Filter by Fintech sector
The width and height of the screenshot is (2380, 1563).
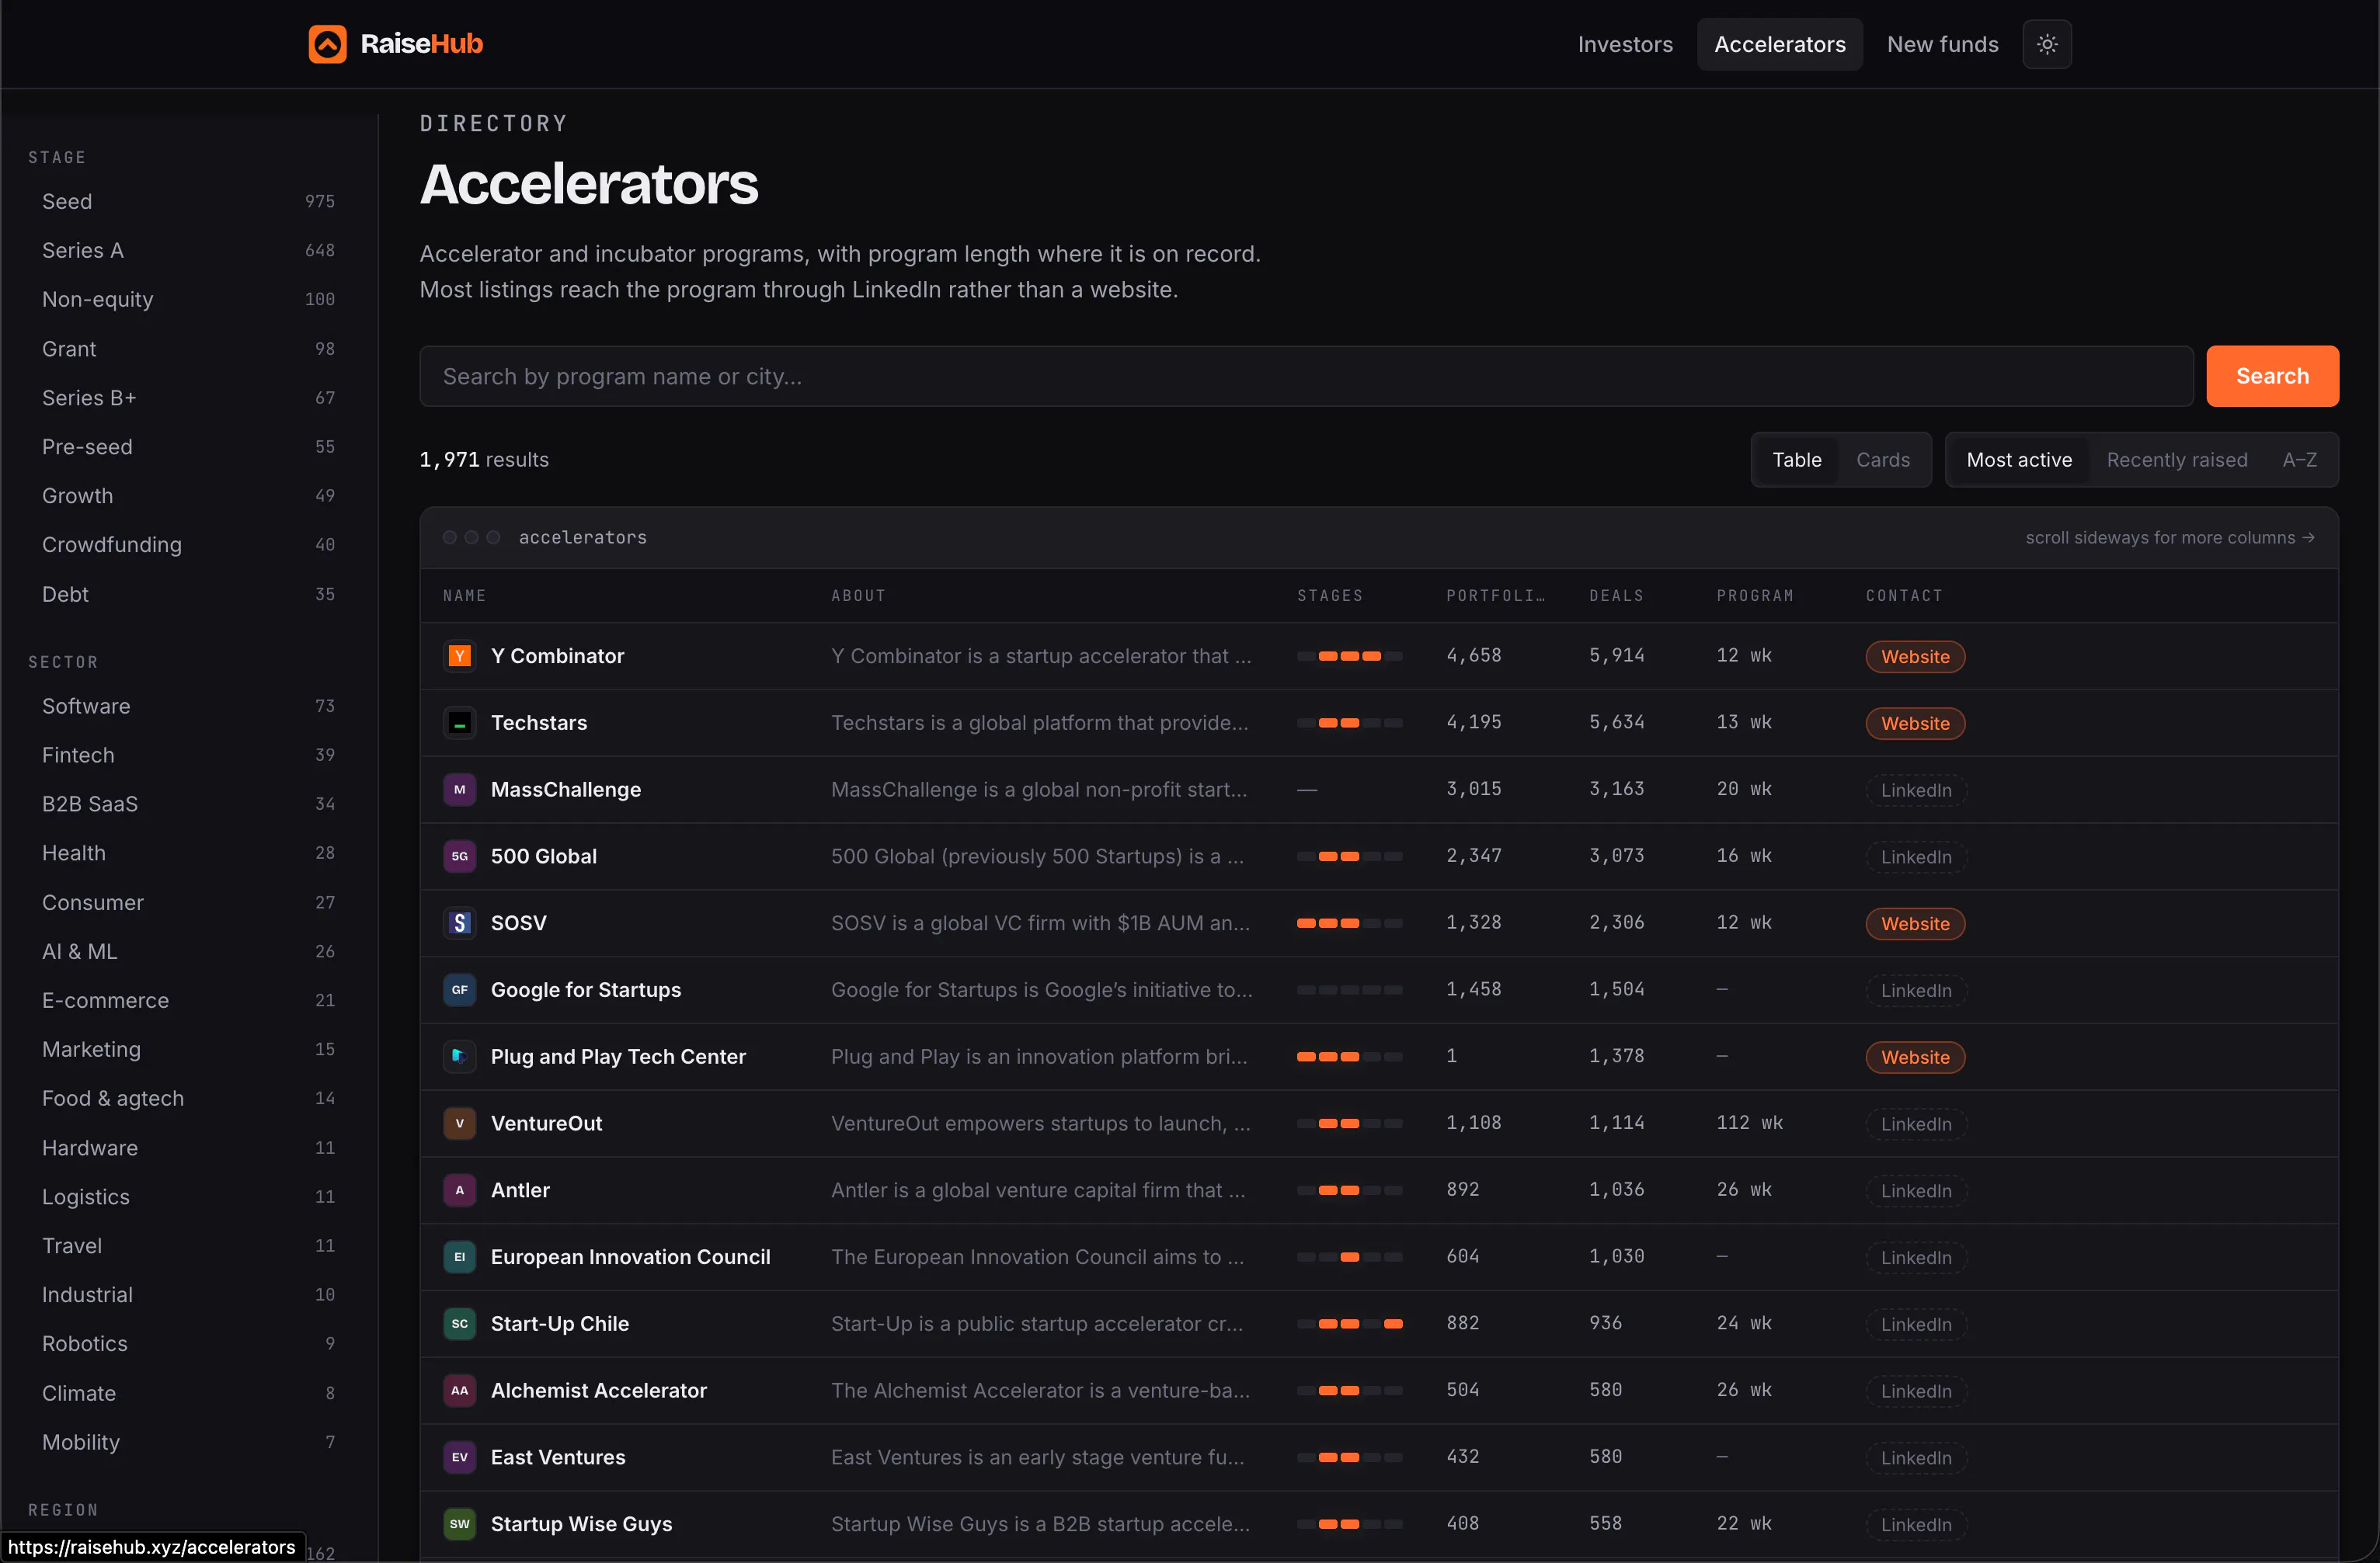(x=188, y=755)
